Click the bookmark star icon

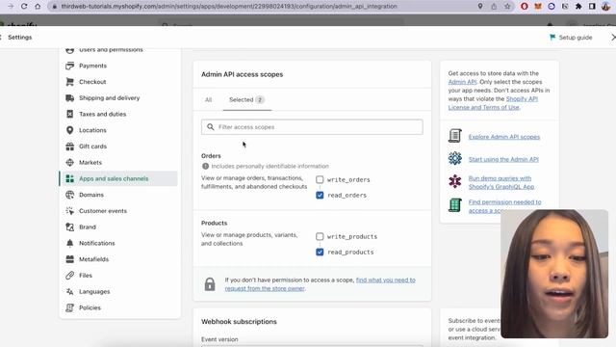tap(507, 7)
